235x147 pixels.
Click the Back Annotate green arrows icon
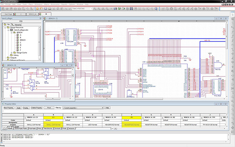(x=119, y=9)
